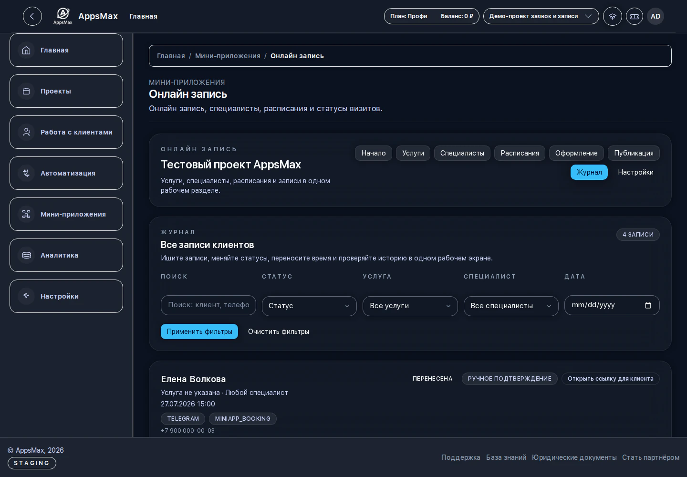Open Аналитика sidebar item
This screenshot has height=477, width=687.
click(66, 255)
